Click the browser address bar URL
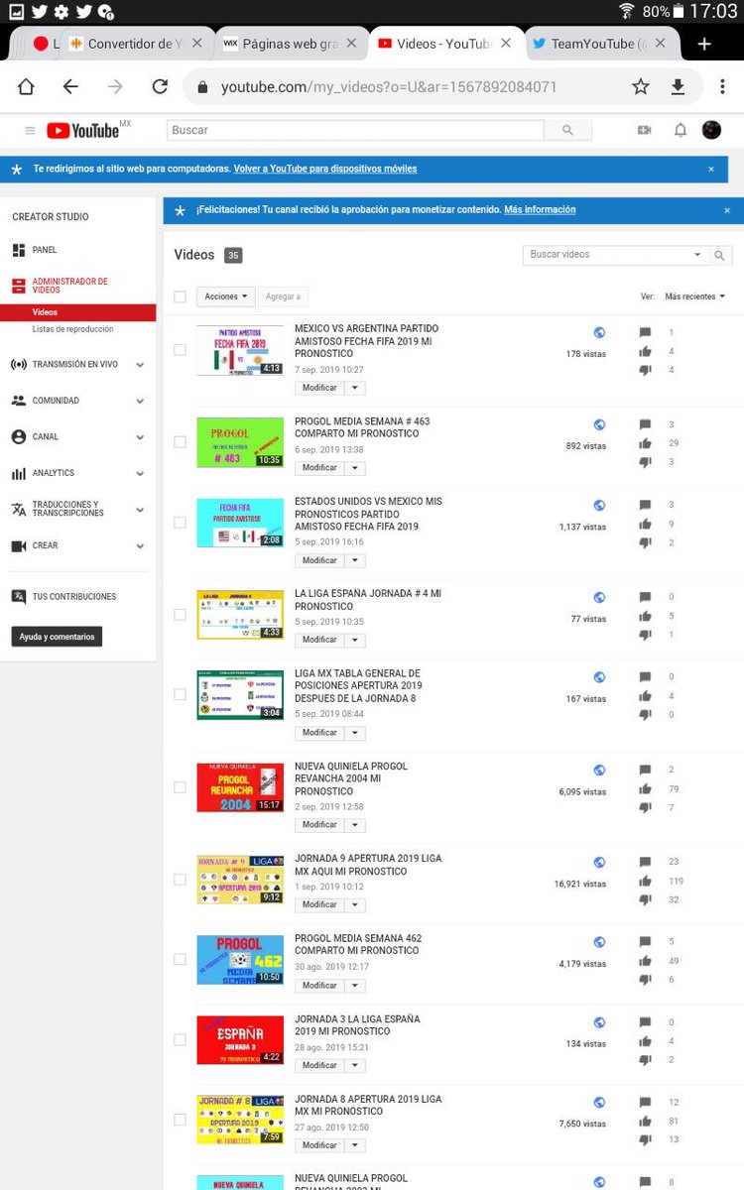Screen dimensions: 744x1190 (389, 87)
